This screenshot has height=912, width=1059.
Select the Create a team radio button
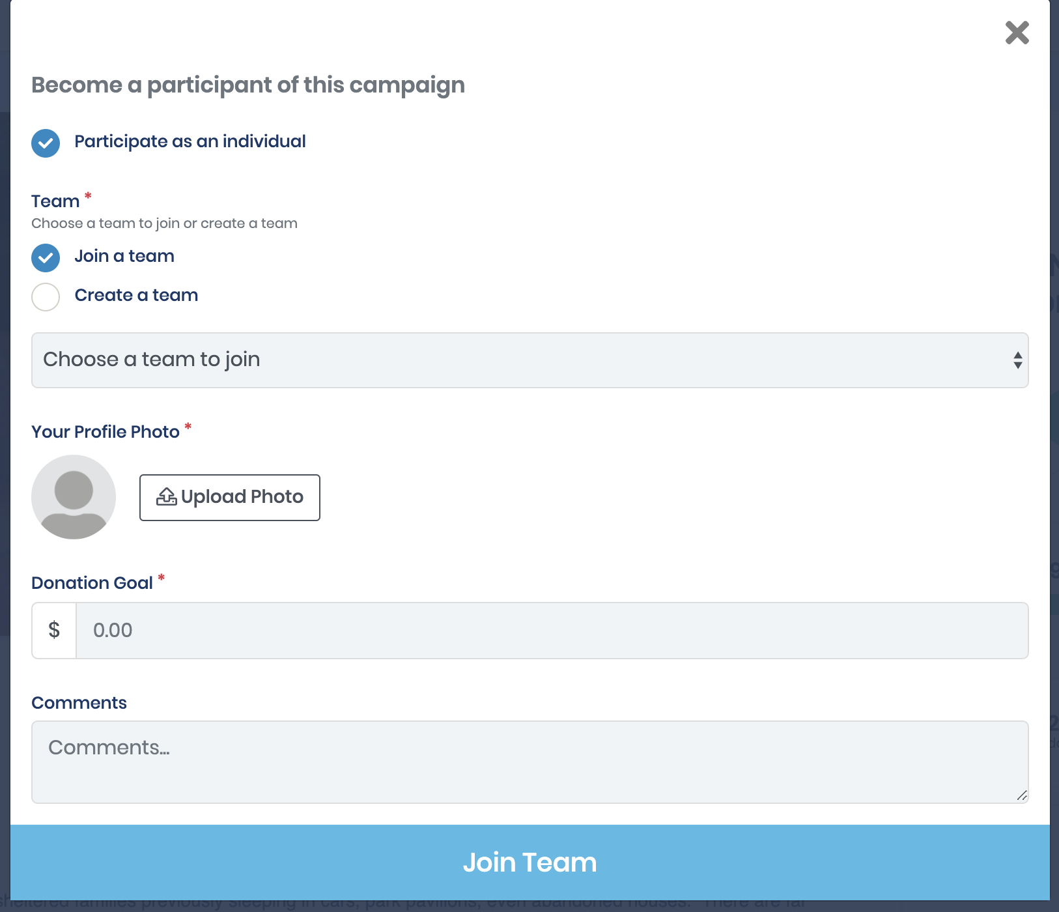pyautogui.click(x=46, y=297)
